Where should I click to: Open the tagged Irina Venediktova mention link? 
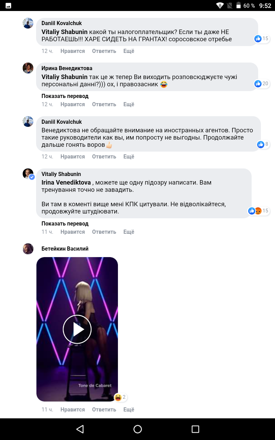pos(66,183)
